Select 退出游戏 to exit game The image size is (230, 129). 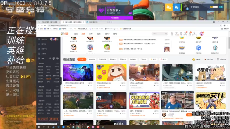point(13,95)
